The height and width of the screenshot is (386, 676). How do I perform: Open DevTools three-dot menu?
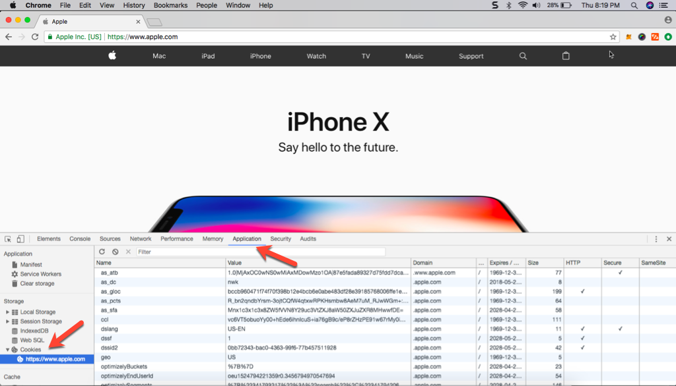click(x=656, y=239)
